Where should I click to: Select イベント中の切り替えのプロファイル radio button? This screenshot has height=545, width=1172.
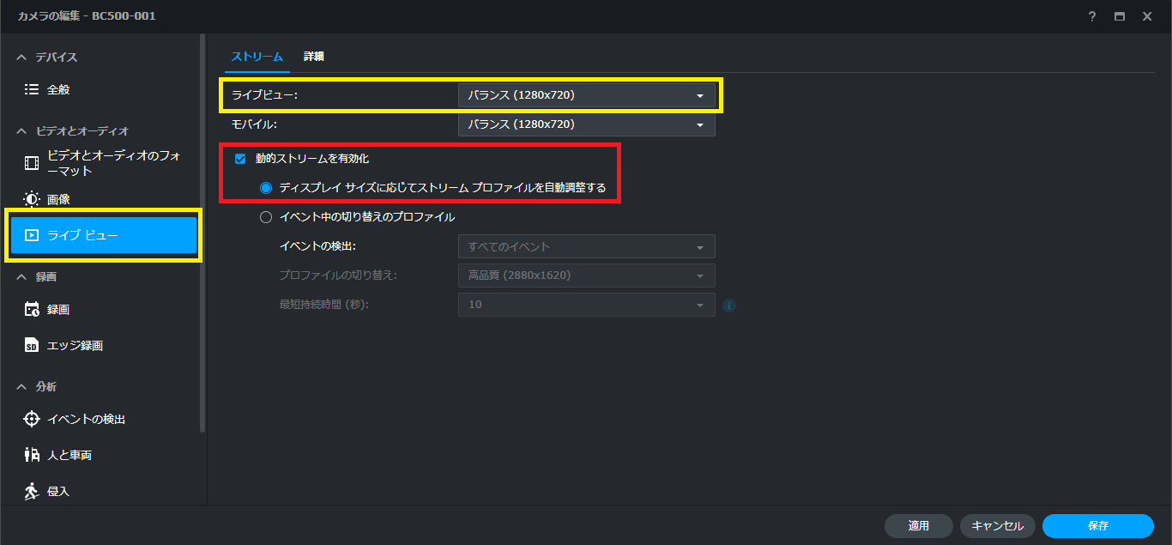266,217
